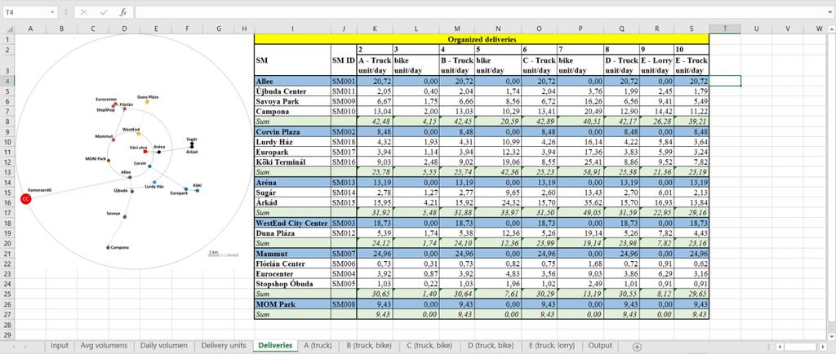Select column header W

[x=819, y=29]
